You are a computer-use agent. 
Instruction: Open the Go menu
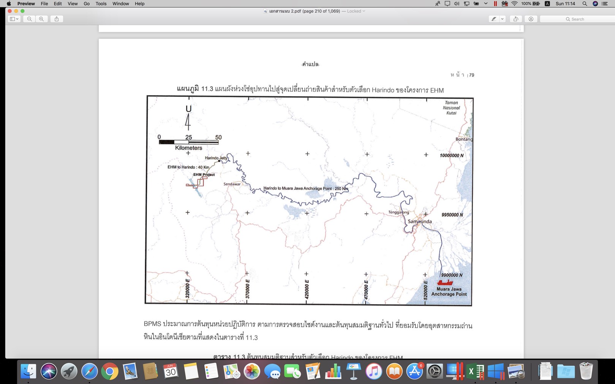point(87,3)
